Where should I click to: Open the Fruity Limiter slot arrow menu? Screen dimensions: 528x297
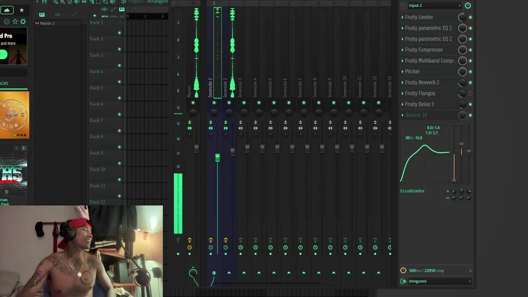pyautogui.click(x=403, y=17)
